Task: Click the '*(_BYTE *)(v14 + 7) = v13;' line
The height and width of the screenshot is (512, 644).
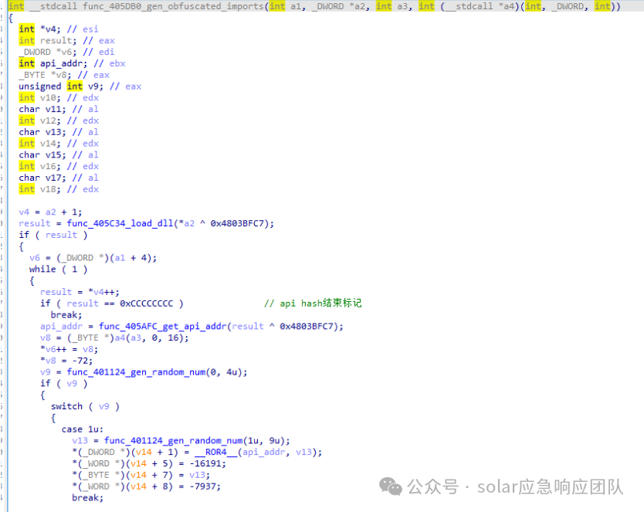Action: click(141, 475)
